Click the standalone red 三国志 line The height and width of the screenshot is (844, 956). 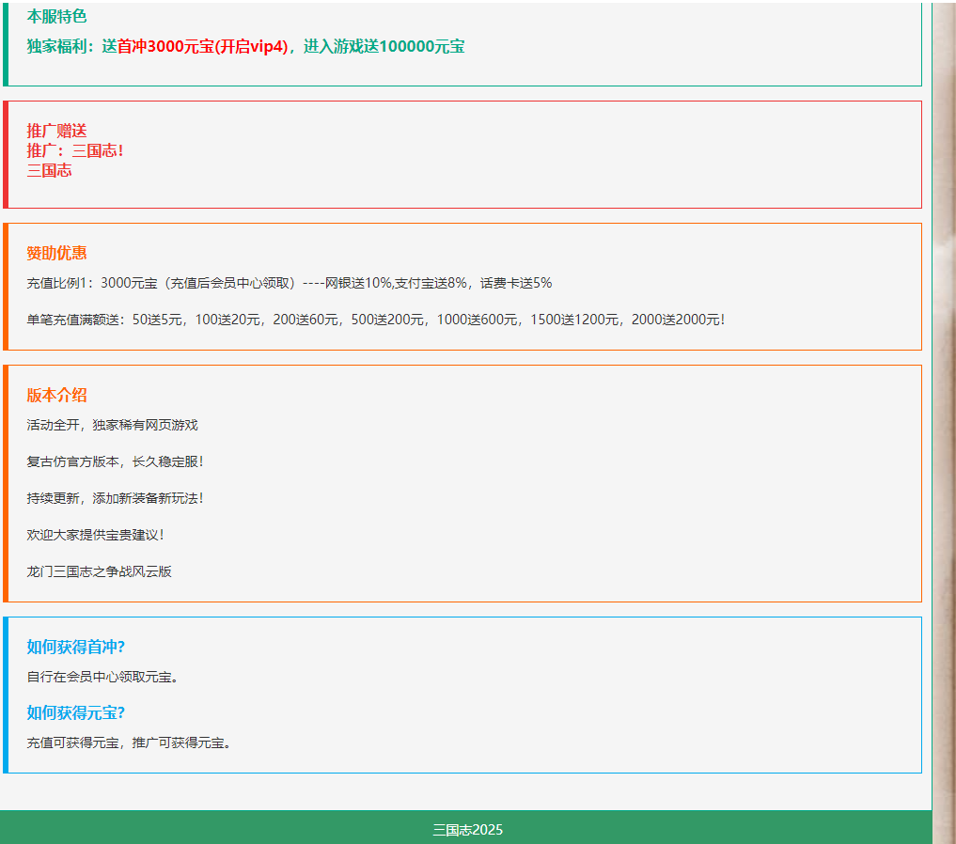point(49,170)
